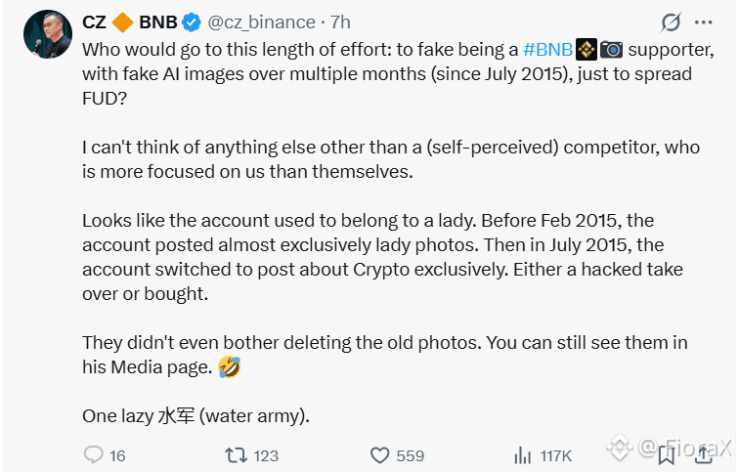The width and height of the screenshot is (739, 472).
Task: Open the three-dot More options menu
Action: 704,21
